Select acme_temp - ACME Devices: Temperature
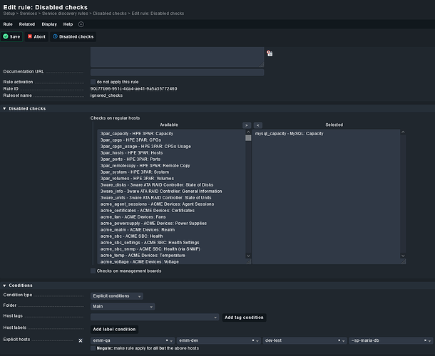This screenshot has width=435, height=356. (143, 255)
